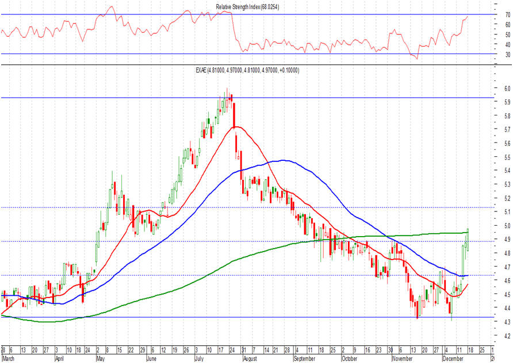
Task: Click the date label 31 above August
Action: (244, 350)
